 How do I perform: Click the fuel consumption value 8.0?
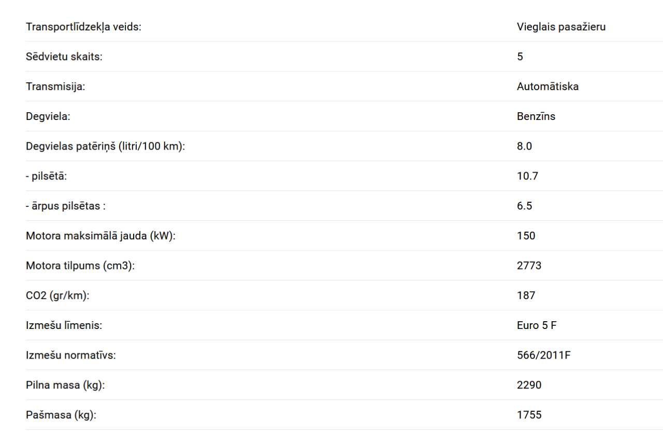[x=524, y=146]
